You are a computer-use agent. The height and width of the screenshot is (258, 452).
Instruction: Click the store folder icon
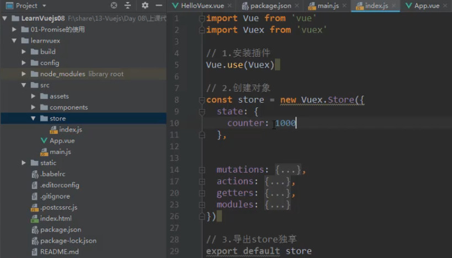tap(44, 119)
